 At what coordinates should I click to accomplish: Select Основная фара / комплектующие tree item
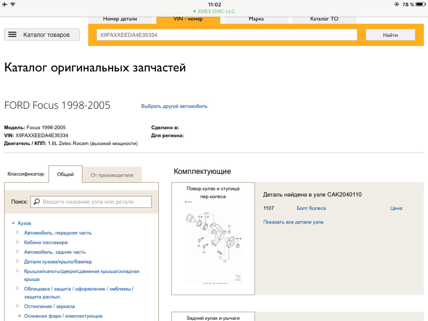coord(63,316)
